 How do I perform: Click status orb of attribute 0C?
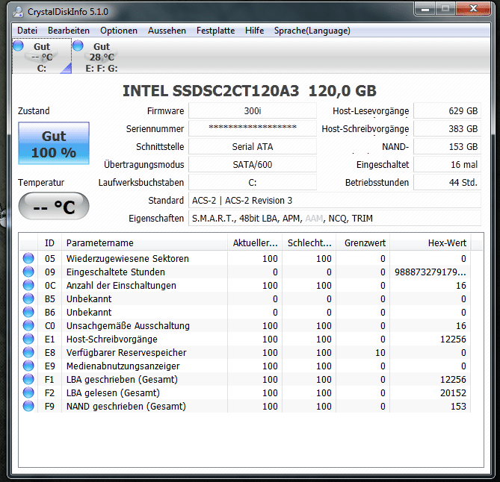click(x=28, y=285)
